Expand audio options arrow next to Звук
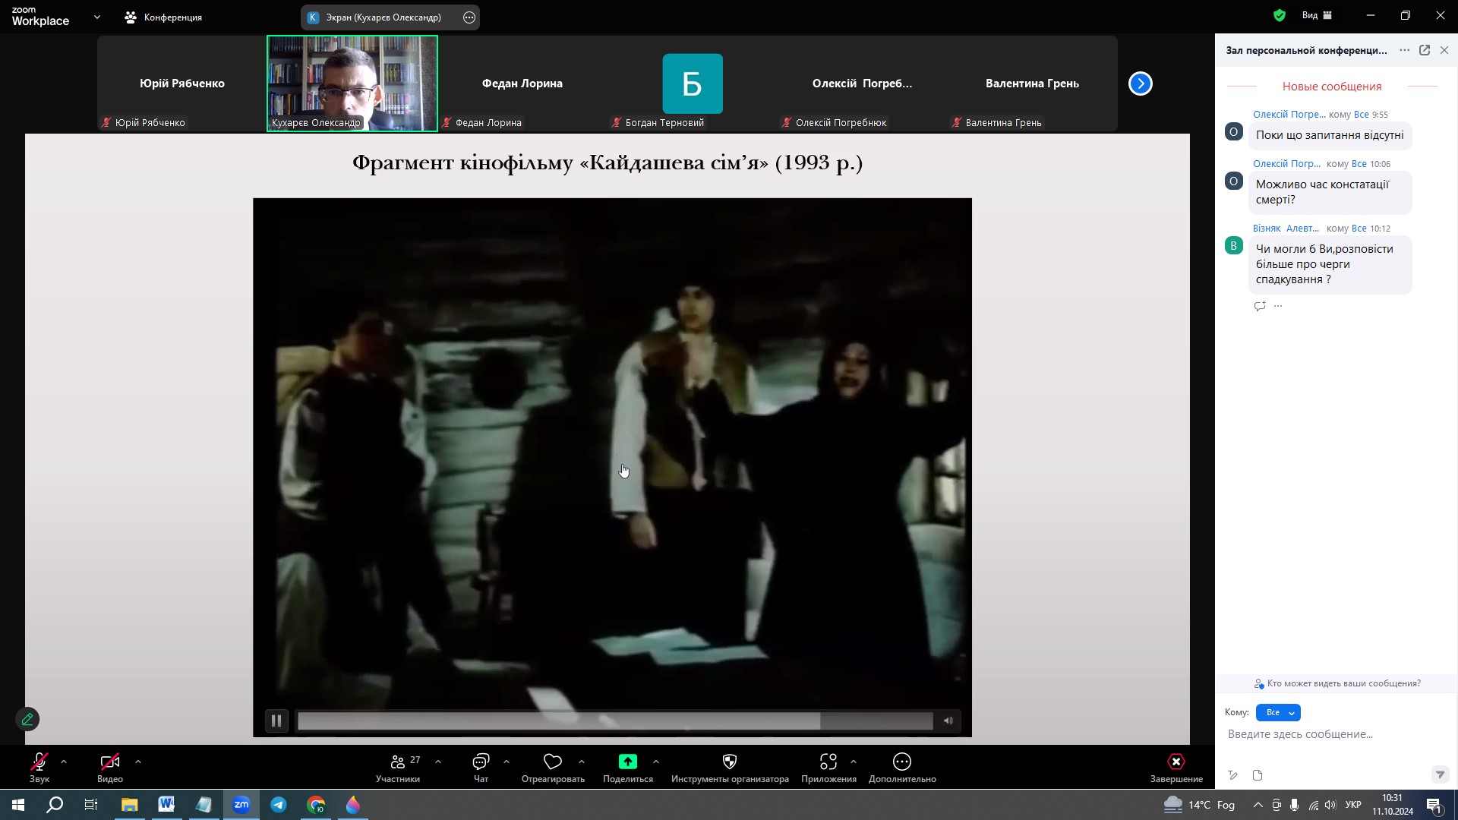This screenshot has width=1458, height=820. click(64, 762)
